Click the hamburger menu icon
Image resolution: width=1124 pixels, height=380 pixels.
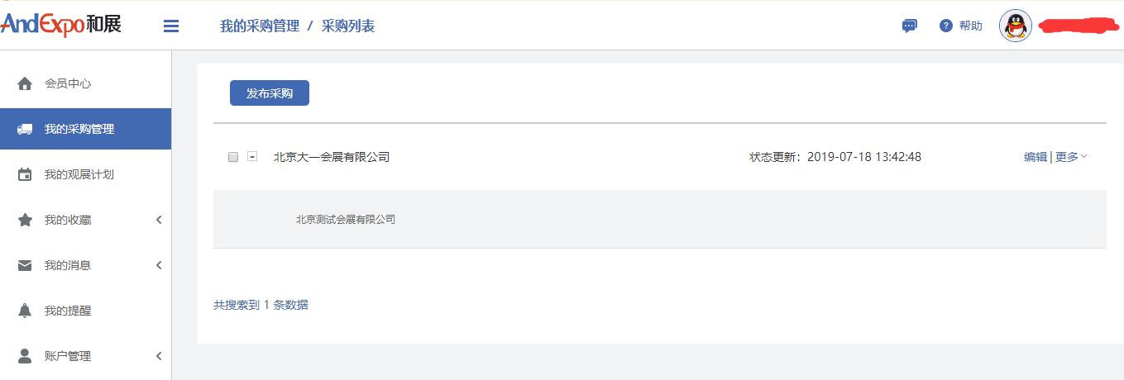171,26
